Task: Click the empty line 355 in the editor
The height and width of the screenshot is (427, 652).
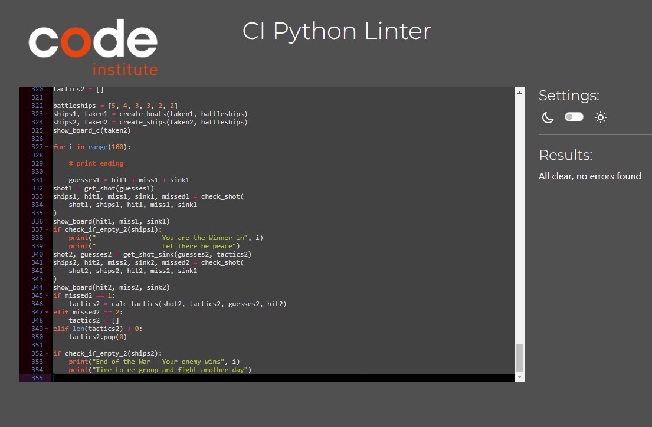Action: 283,378
